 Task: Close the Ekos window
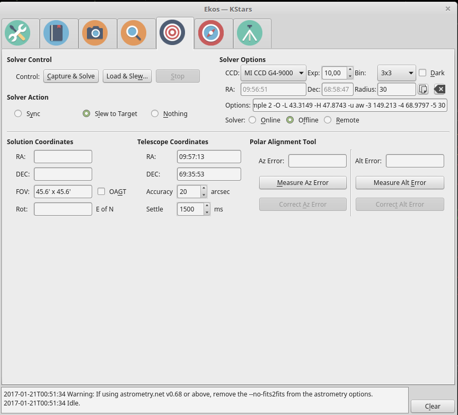(448, 9)
